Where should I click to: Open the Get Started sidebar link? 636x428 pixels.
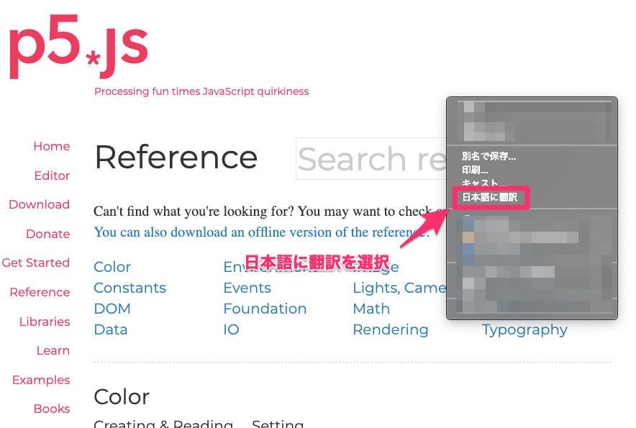tap(35, 263)
